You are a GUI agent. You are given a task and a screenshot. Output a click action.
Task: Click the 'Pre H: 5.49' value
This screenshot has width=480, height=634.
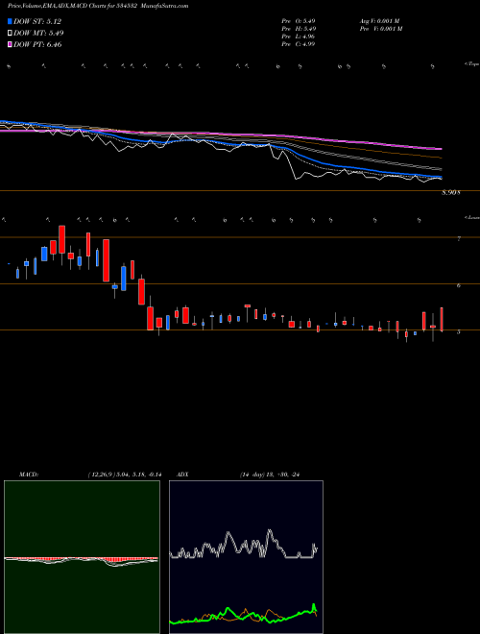(x=299, y=29)
